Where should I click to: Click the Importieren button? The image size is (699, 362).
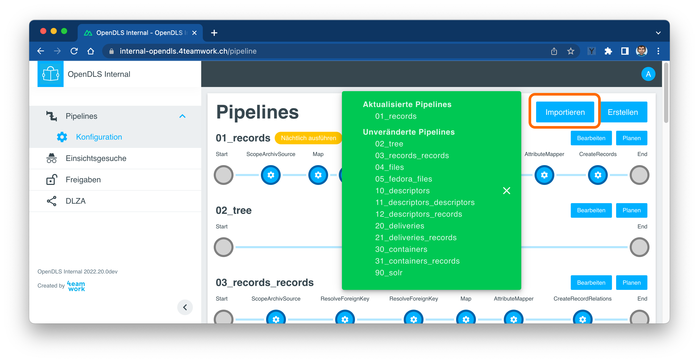pos(565,112)
